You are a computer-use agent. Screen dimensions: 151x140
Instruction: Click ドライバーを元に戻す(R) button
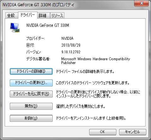coord(31,94)
